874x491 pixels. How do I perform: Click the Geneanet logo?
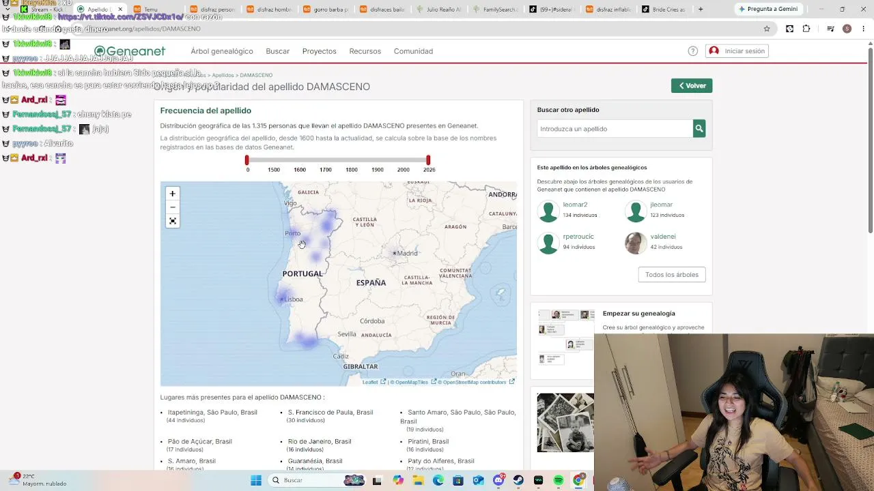(130, 51)
